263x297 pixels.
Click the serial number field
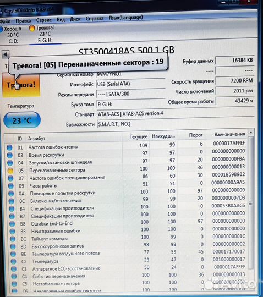130,74
